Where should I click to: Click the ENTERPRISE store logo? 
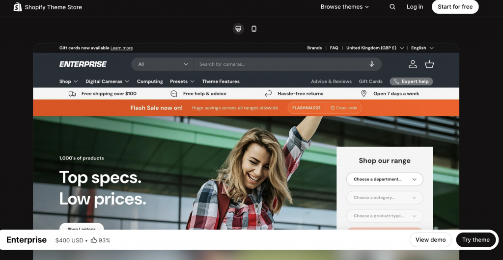(x=83, y=64)
